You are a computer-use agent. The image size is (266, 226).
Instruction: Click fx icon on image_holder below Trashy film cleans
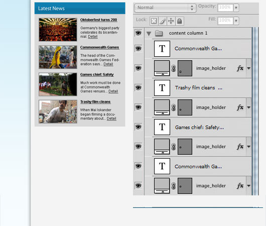tap(240, 107)
